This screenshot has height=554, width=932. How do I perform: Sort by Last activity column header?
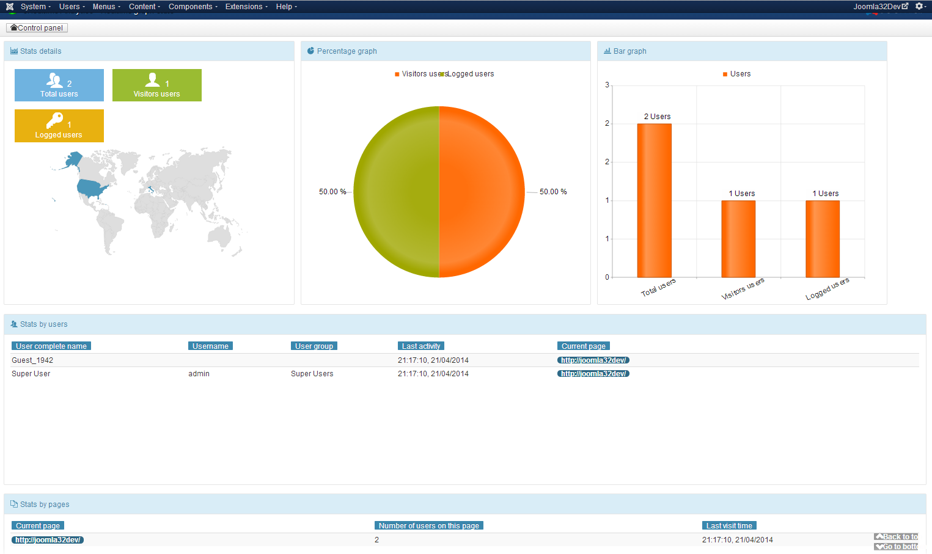[x=421, y=346]
